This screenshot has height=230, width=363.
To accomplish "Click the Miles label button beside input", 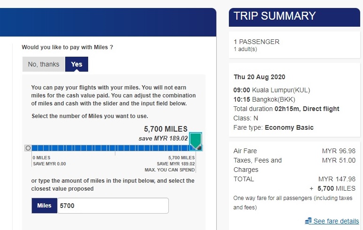I will click(x=44, y=206).
